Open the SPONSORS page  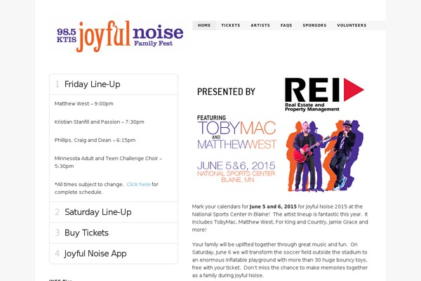click(x=314, y=25)
